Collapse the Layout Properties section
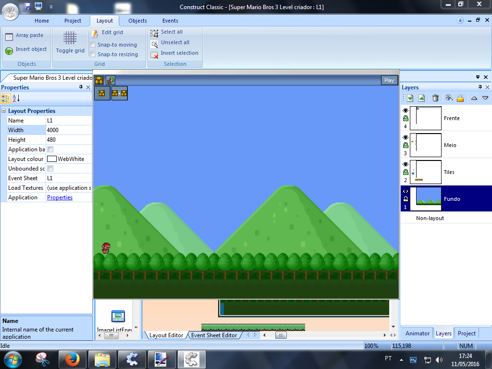Image resolution: width=492 pixels, height=369 pixels. click(x=4, y=111)
